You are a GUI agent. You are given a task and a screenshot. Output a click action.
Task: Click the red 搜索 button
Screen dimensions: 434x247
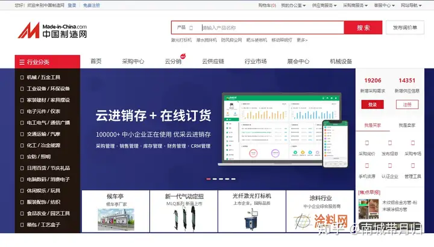(x=363, y=28)
